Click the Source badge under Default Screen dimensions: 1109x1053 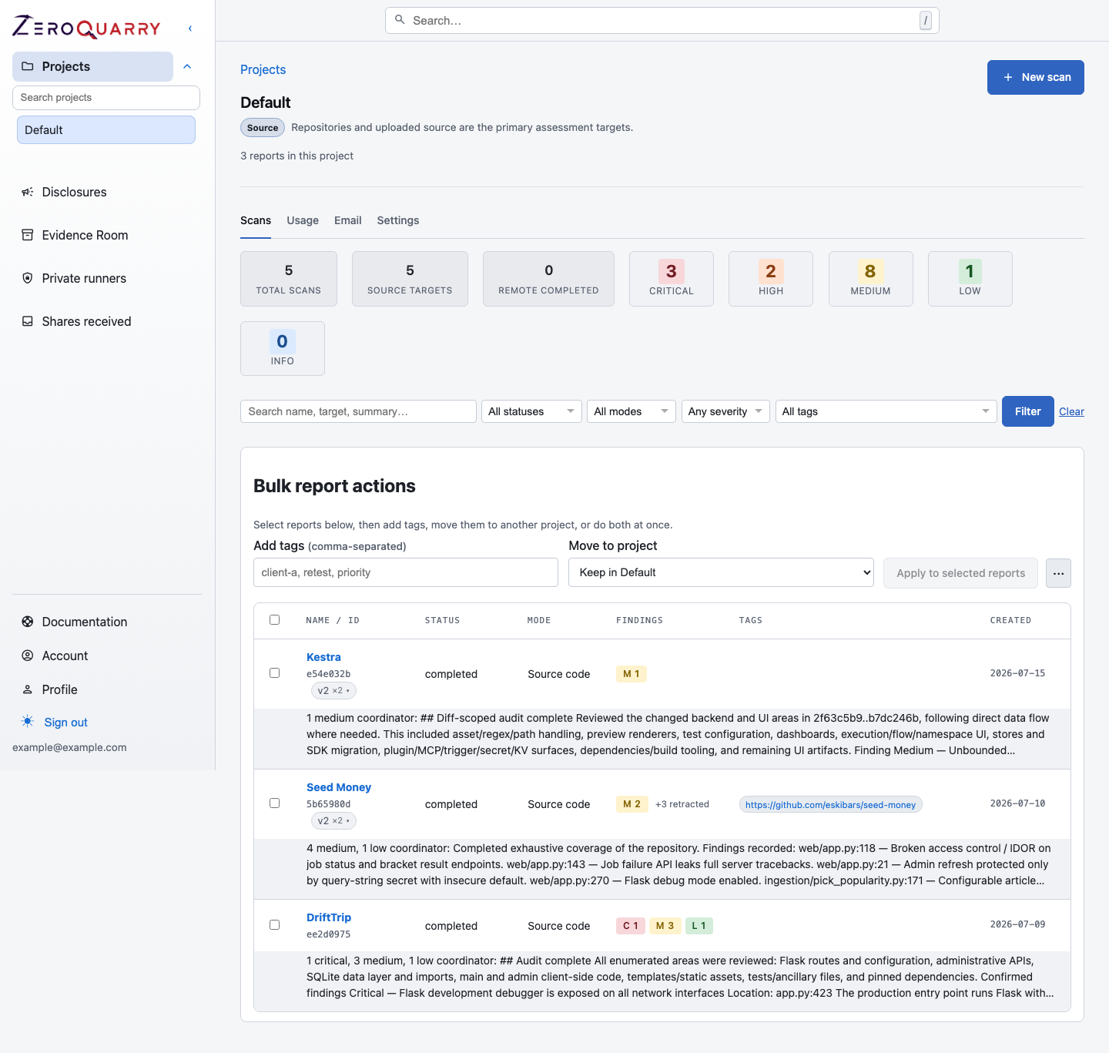(x=263, y=128)
